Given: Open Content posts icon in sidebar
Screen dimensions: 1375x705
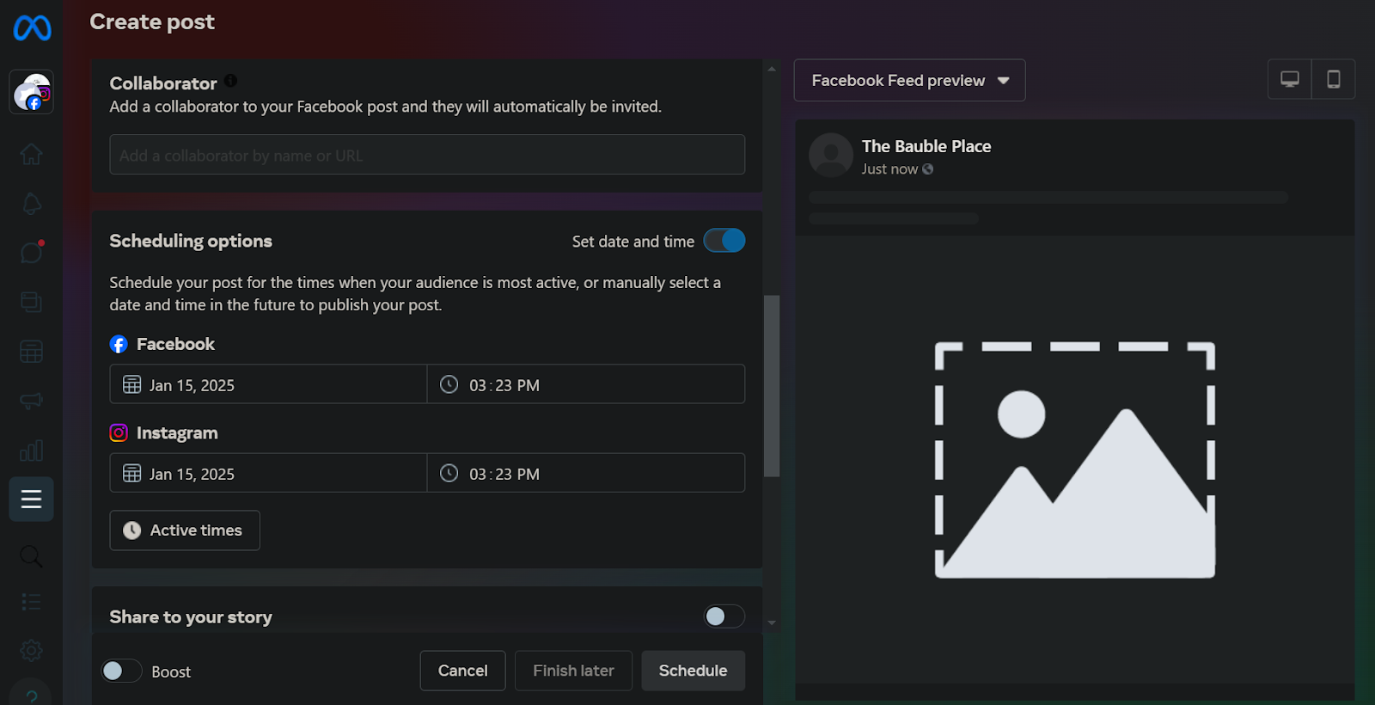Looking at the screenshot, I should click(31, 303).
